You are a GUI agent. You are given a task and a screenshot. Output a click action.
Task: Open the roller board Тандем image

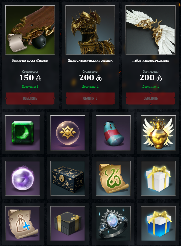(x=30, y=30)
